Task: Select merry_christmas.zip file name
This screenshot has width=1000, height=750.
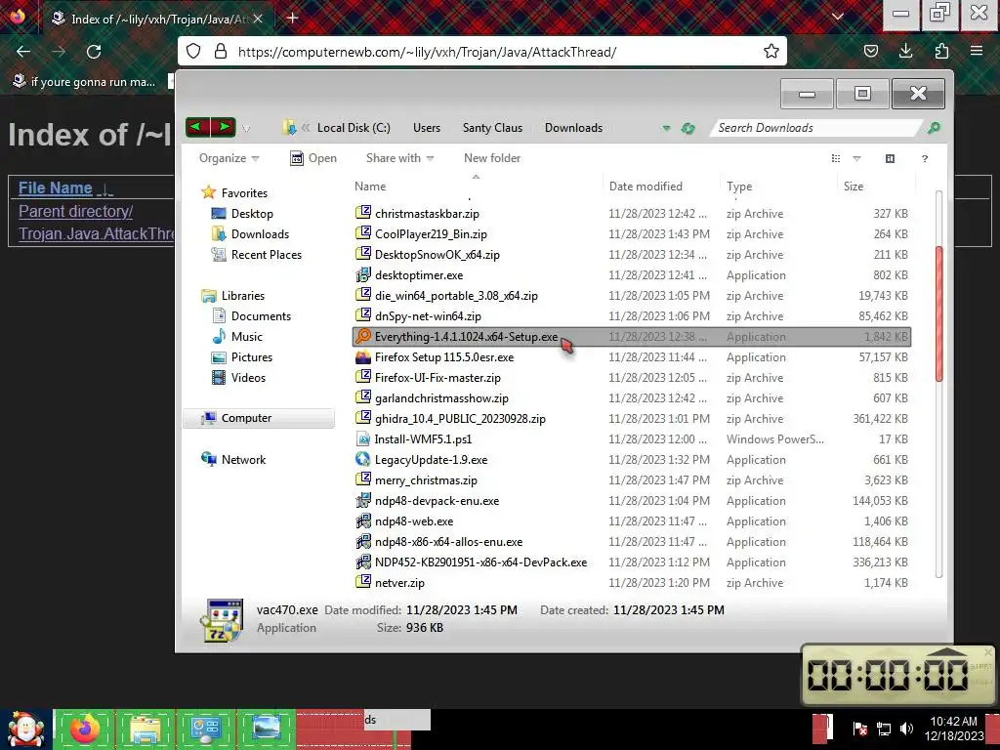Action: pos(426,480)
